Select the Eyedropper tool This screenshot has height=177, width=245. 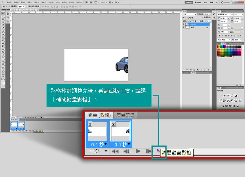coord(3,28)
